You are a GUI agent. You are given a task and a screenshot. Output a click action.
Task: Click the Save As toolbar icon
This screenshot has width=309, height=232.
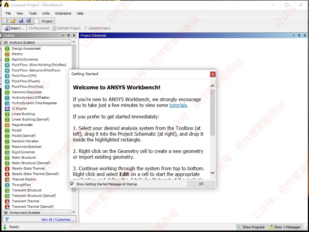[x=29, y=21]
